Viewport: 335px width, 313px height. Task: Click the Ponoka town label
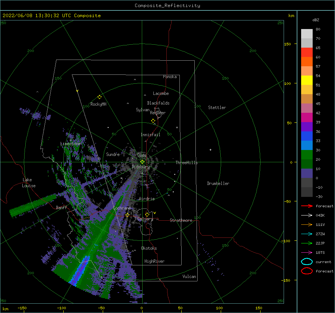[170, 77]
